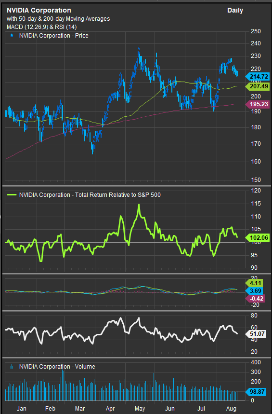Click the NVIDIA Corporation chart title
Image resolution: width=272 pixels, height=414 pixels.
[39, 10]
